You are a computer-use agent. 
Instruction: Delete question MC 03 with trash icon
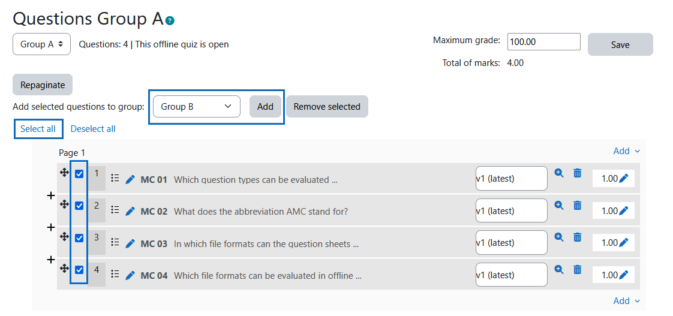pyautogui.click(x=578, y=237)
